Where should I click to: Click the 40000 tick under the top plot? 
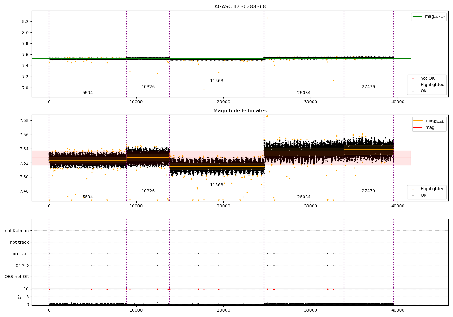point(398,102)
